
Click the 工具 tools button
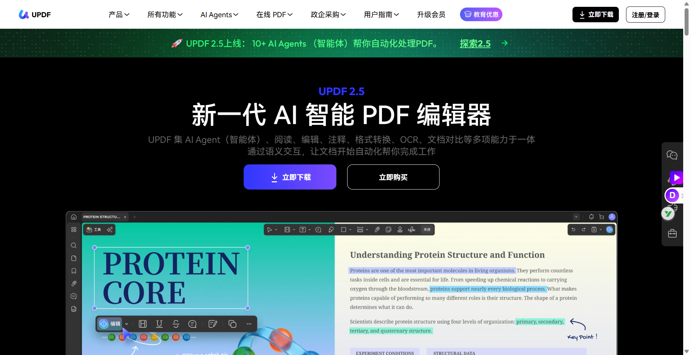94,229
